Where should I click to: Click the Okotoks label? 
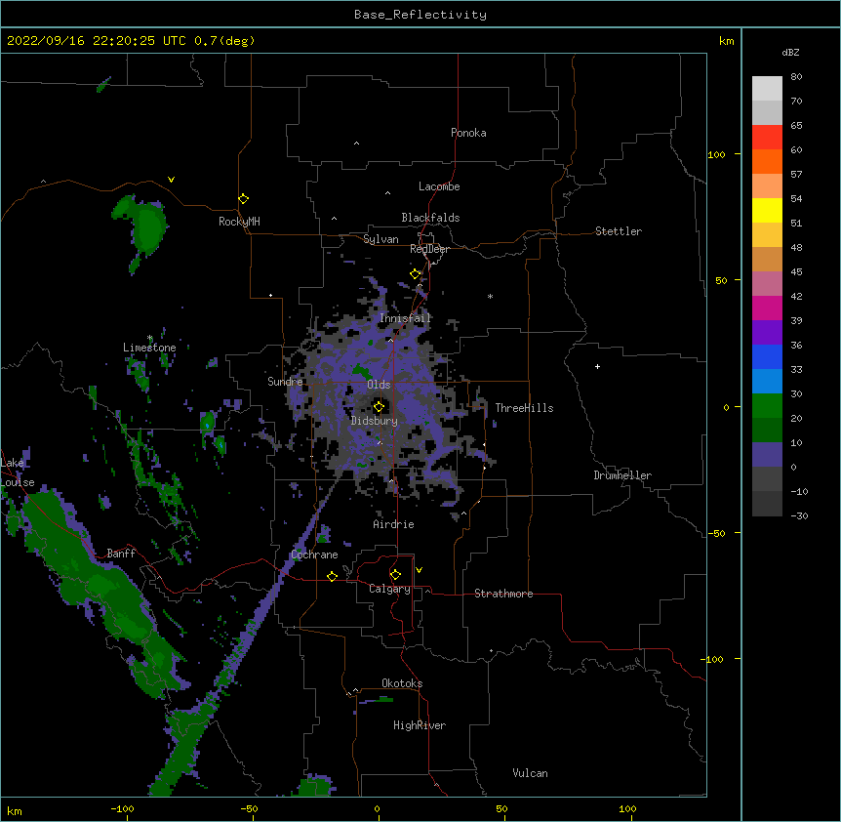click(x=402, y=683)
